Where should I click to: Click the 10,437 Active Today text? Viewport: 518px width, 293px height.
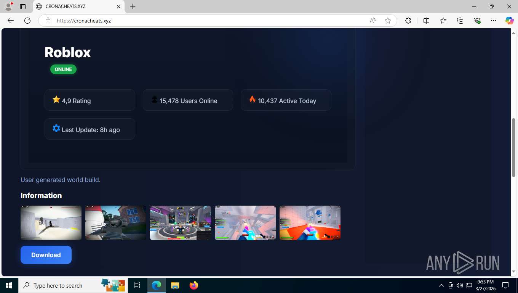287,101
